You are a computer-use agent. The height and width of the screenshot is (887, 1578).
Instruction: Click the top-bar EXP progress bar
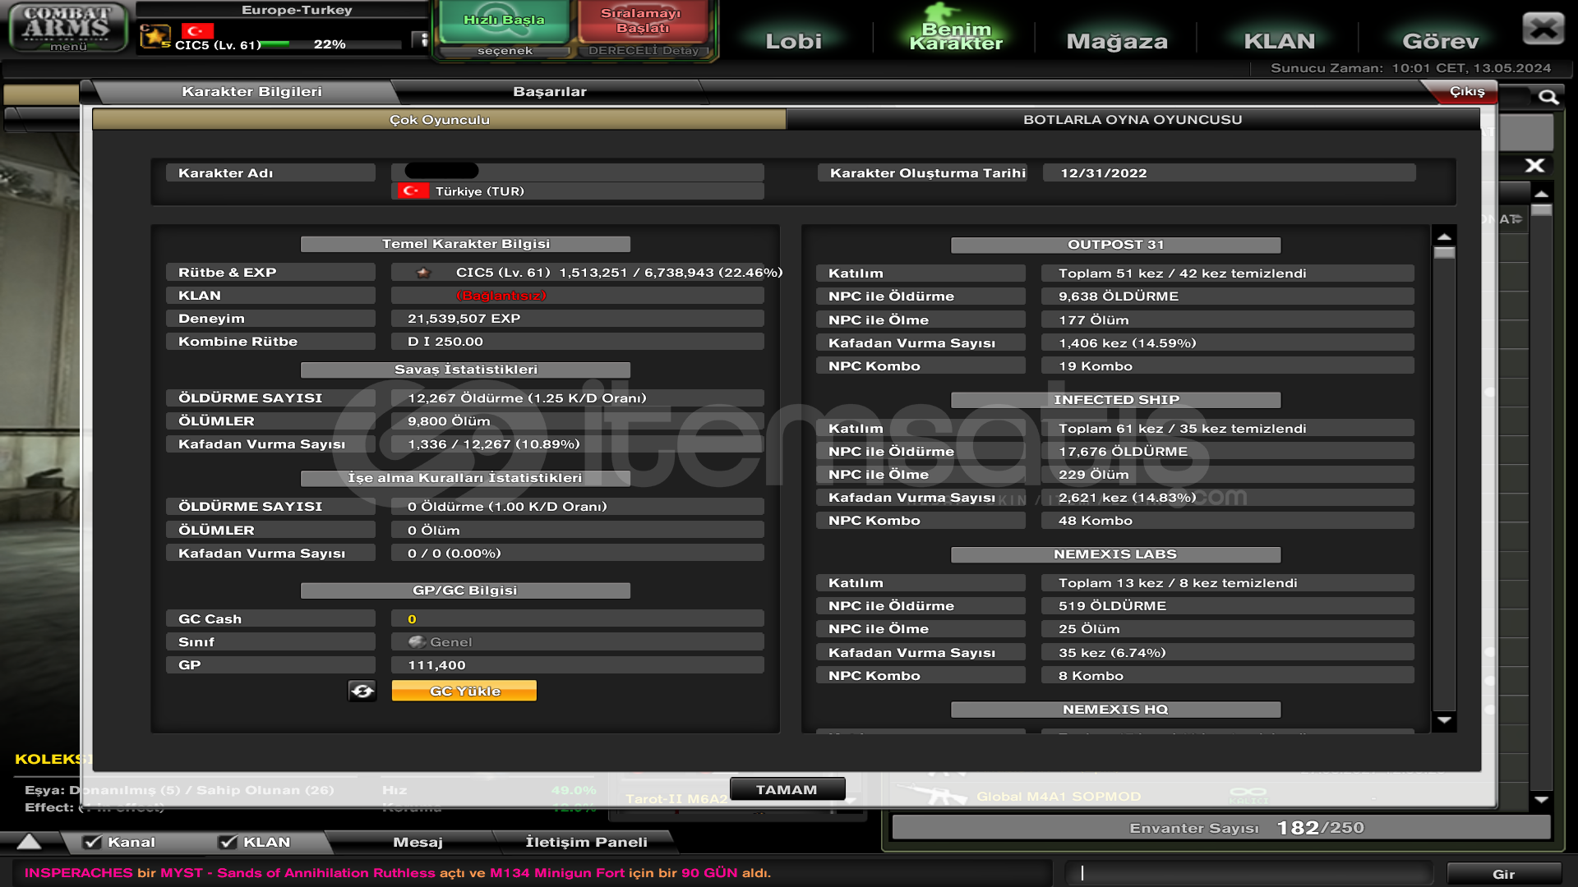329,44
